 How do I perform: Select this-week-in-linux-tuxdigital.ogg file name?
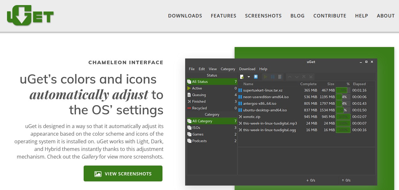point(269,130)
